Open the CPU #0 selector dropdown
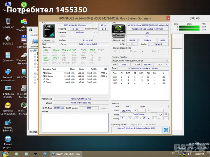The height and width of the screenshot is (157, 210). [49, 41]
